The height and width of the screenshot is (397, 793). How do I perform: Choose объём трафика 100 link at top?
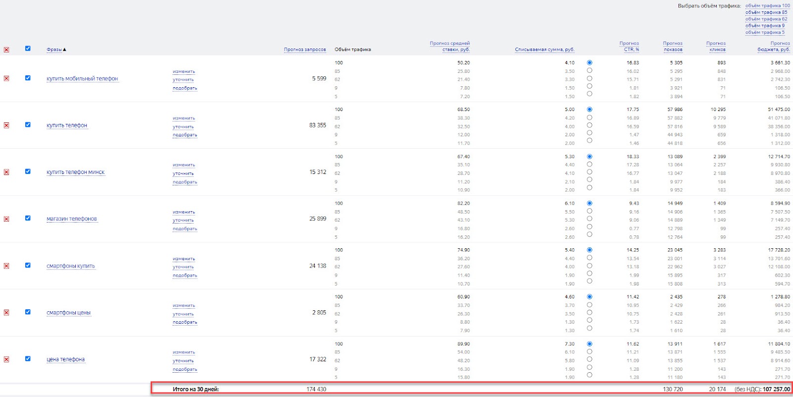point(768,6)
